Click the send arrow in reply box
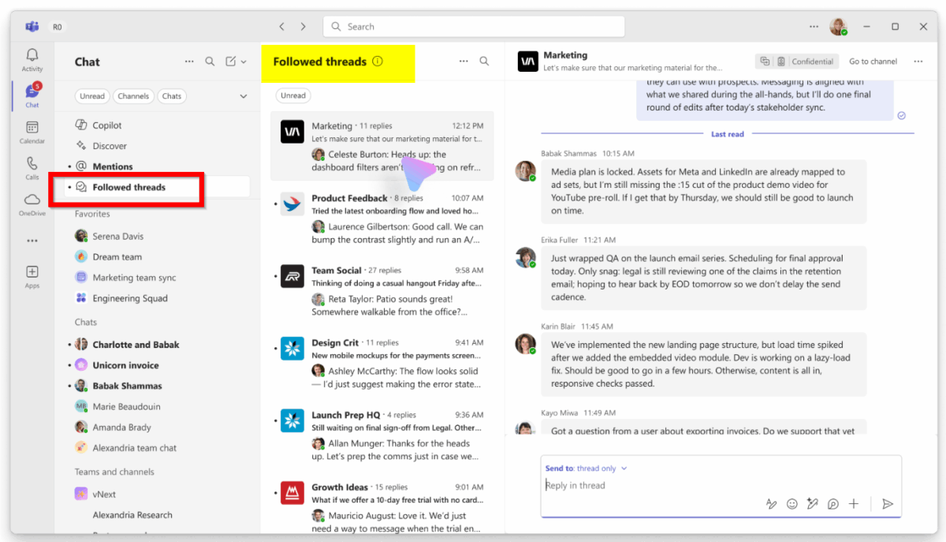 tap(888, 504)
